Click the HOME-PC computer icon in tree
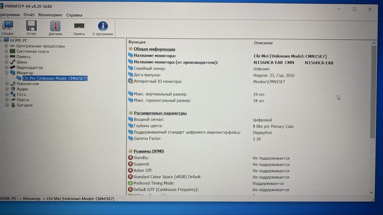Image resolution: width=383 pixels, height=215 pixels. (x=7, y=40)
